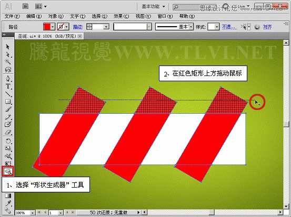Select the Blob Brush tool
The width and height of the screenshot is (291, 217).
tap(8, 124)
